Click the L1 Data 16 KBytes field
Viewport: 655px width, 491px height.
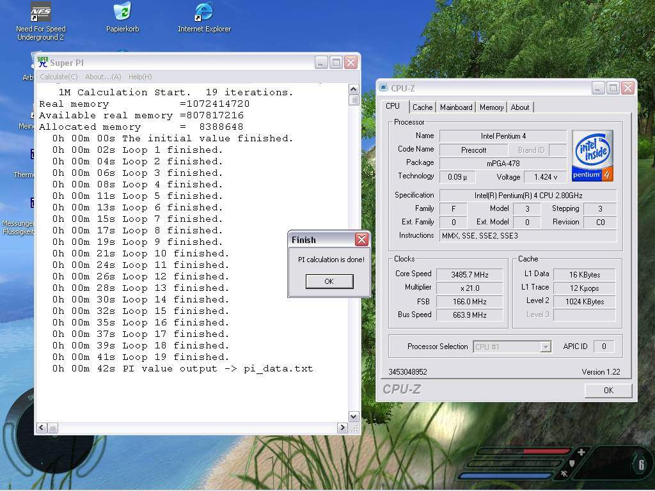pos(585,275)
